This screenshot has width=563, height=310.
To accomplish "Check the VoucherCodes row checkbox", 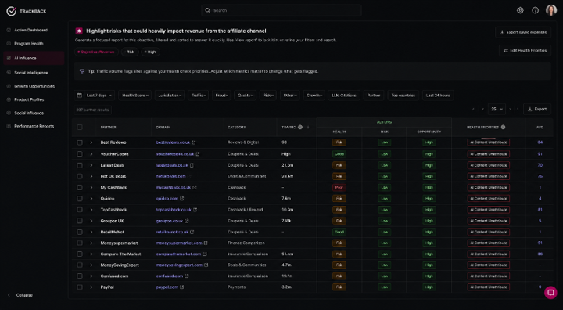I will (80, 154).
